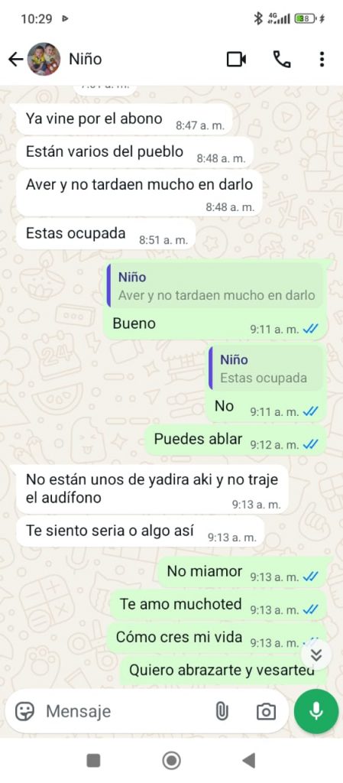The width and height of the screenshot is (343, 783).
Task: Tap the quoted 'Estas ocupada' reply preview
Action: 265,369
